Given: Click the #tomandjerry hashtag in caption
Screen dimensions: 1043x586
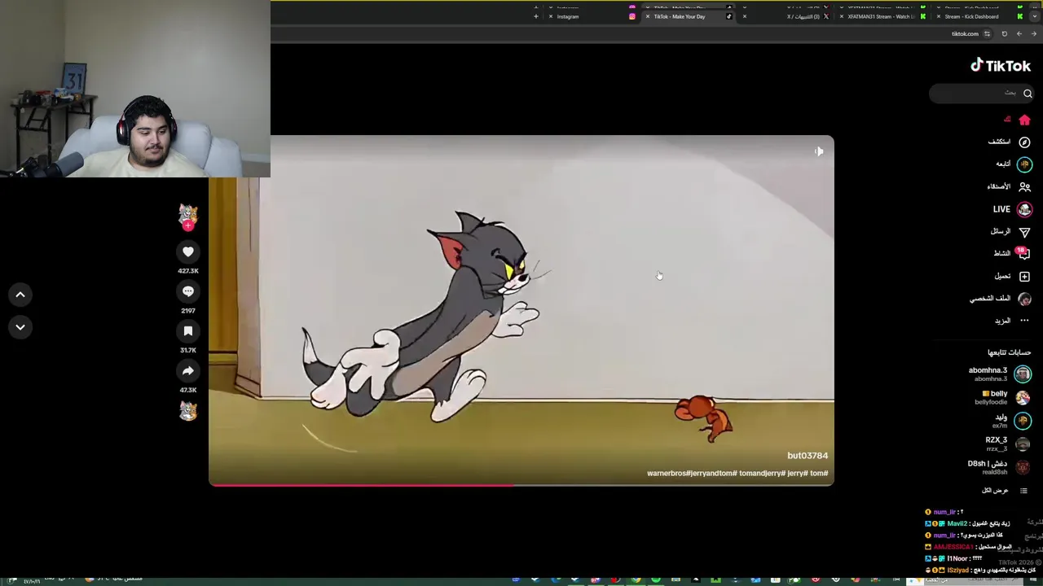Looking at the screenshot, I should coord(762,473).
